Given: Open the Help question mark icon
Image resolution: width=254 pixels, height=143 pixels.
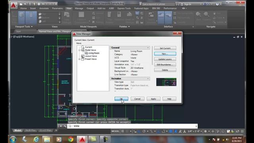Looking at the screenshot, I should click(x=217, y=4).
